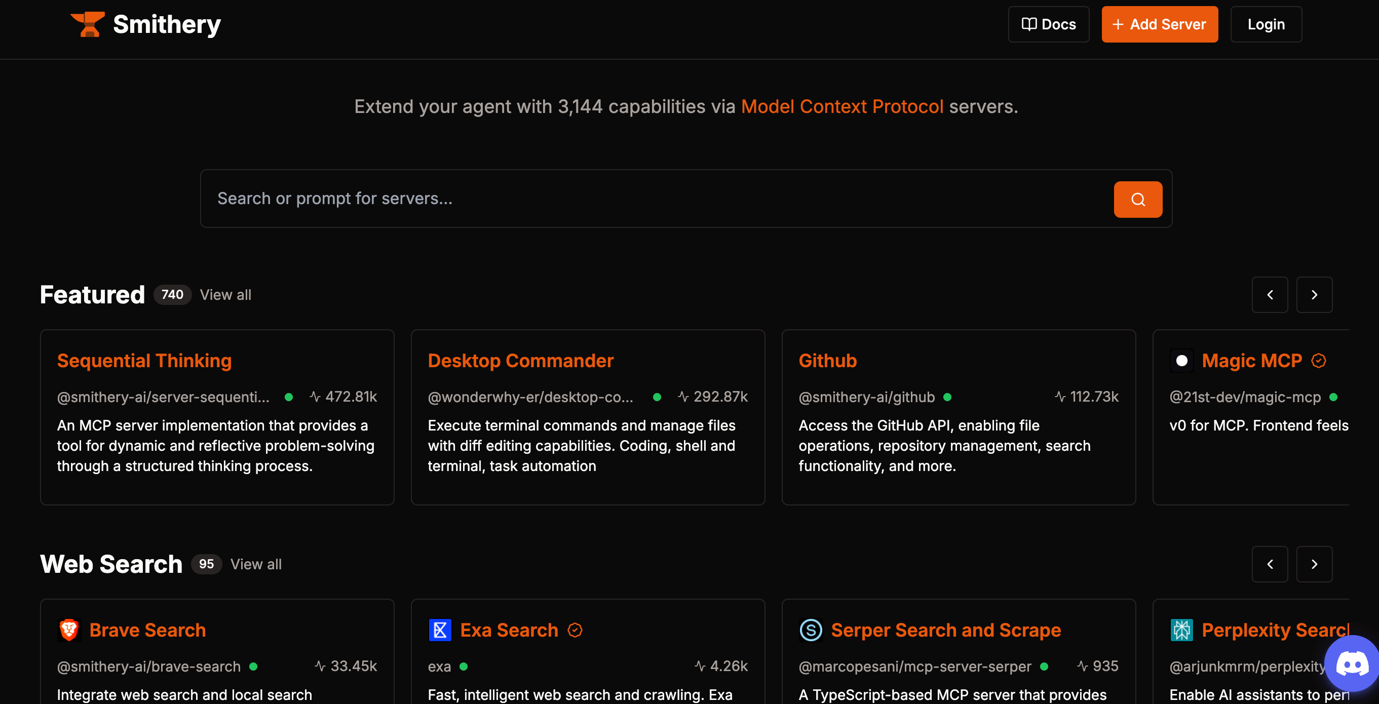The height and width of the screenshot is (704, 1379).
Task: Click the Magic MCP circle icon
Action: (1181, 361)
